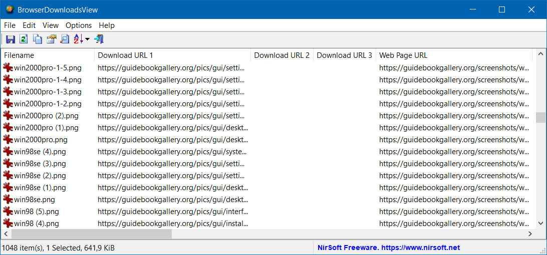This screenshot has height=255, width=547.
Task: Sort by the Web Page URL column header
Action: click(454, 55)
